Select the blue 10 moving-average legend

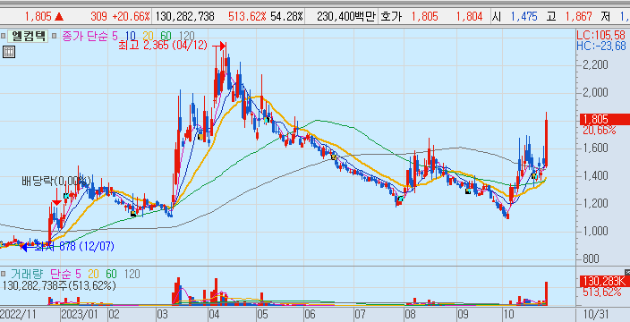pos(130,37)
